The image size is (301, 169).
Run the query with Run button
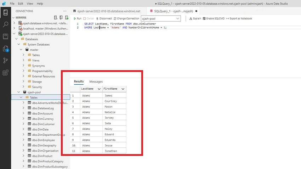tap(78, 19)
